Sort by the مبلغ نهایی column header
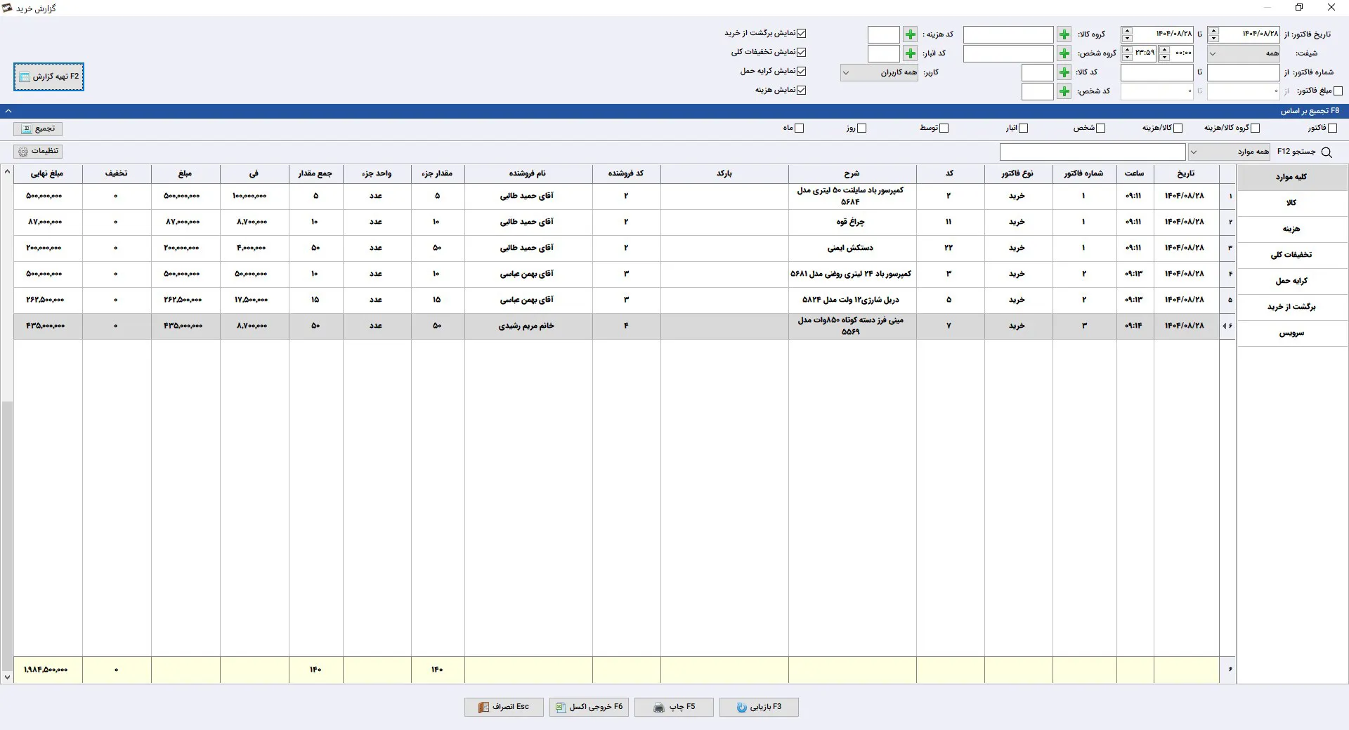 [48, 173]
